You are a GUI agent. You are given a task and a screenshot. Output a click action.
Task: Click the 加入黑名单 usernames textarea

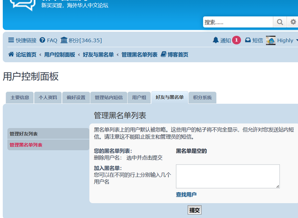[228, 176]
